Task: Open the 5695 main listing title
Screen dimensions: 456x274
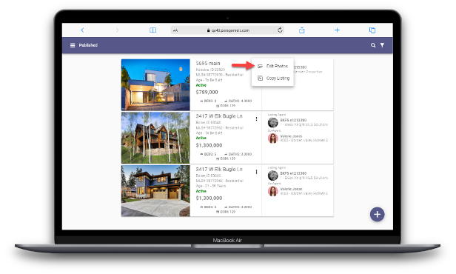Action: point(208,63)
